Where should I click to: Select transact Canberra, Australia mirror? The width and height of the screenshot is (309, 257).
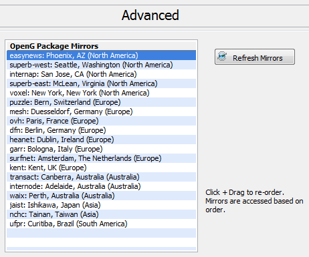tap(101, 177)
